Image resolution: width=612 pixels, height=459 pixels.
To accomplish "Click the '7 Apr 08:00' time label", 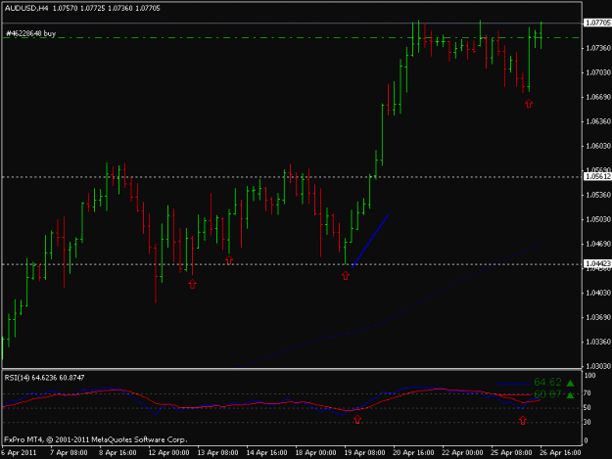I will click(x=69, y=453).
